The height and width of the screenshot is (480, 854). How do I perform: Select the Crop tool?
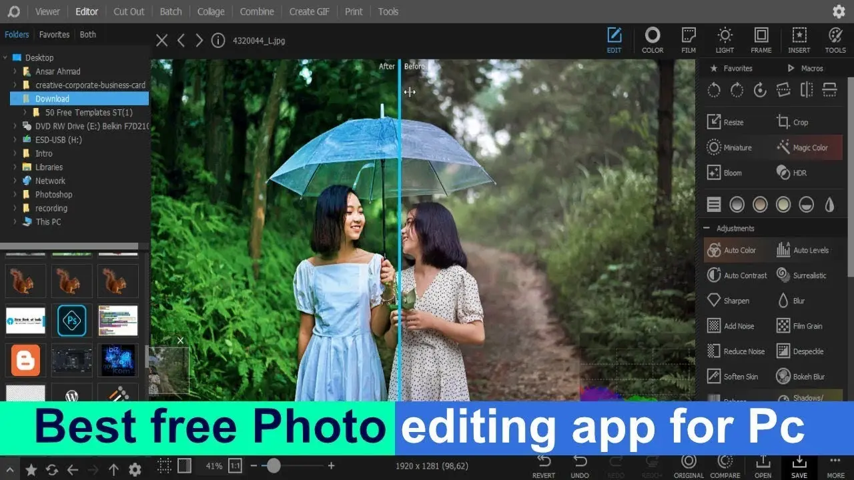[793, 122]
